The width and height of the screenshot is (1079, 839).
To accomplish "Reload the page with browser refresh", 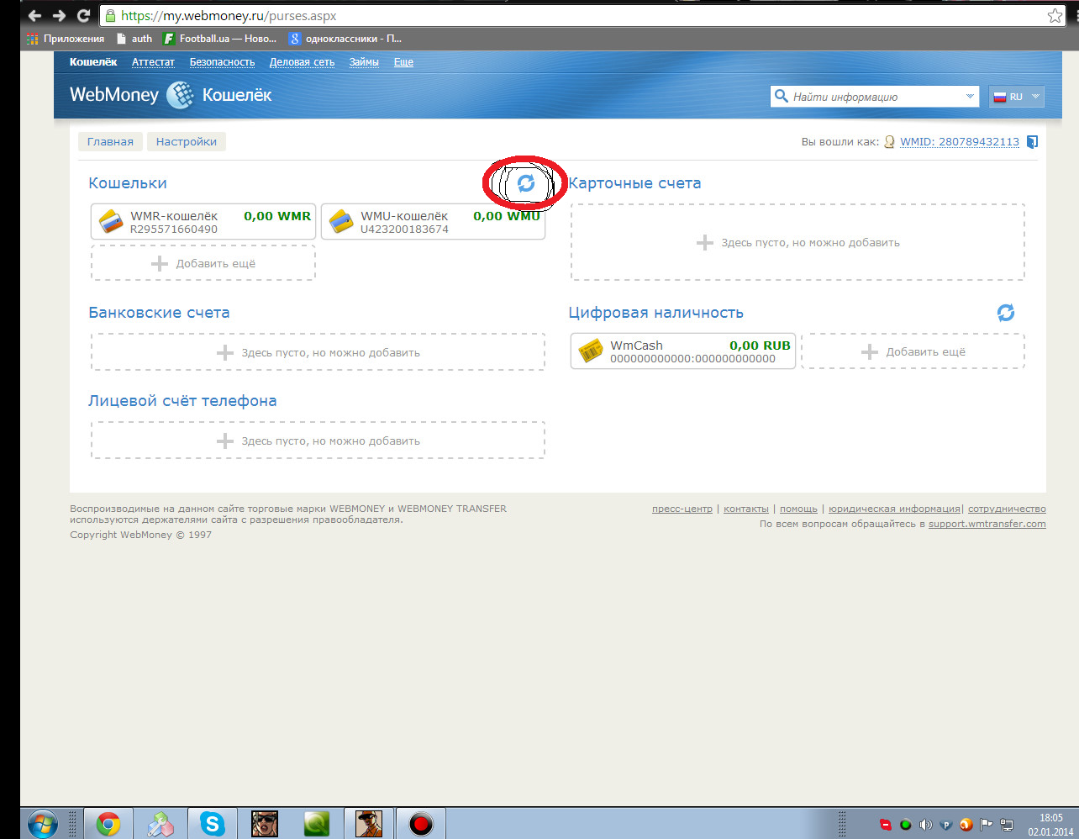I will pyautogui.click(x=83, y=15).
